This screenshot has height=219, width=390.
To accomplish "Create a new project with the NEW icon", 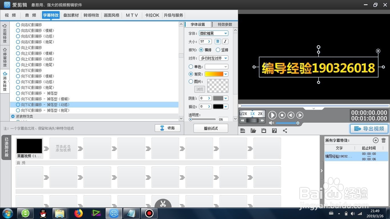I will [x=243, y=131].
